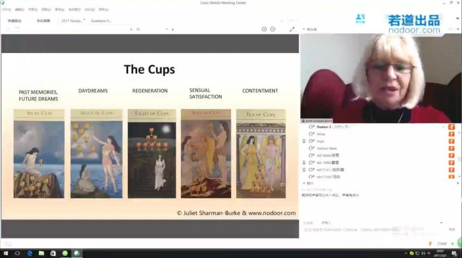Image resolution: width=462 pixels, height=258 pixels.
Task: Open the notification center in taskbar
Action: click(x=454, y=253)
